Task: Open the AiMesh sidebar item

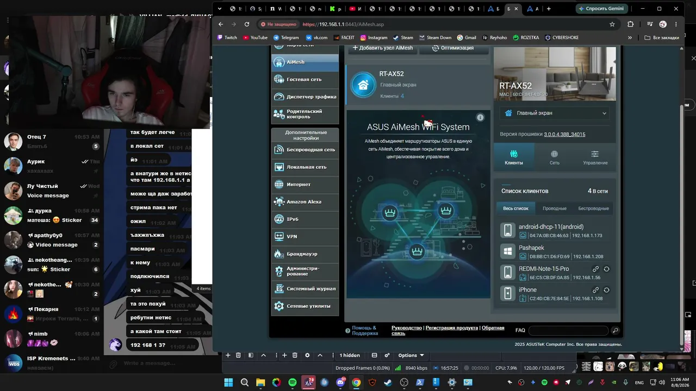Action: pos(305,62)
